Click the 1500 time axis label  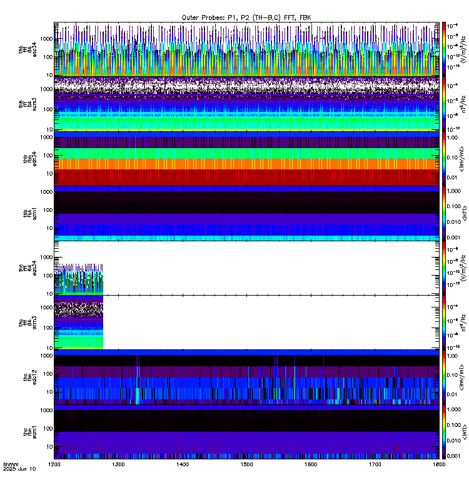coord(246,464)
